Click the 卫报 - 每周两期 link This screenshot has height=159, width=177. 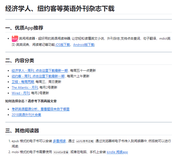click(23, 82)
